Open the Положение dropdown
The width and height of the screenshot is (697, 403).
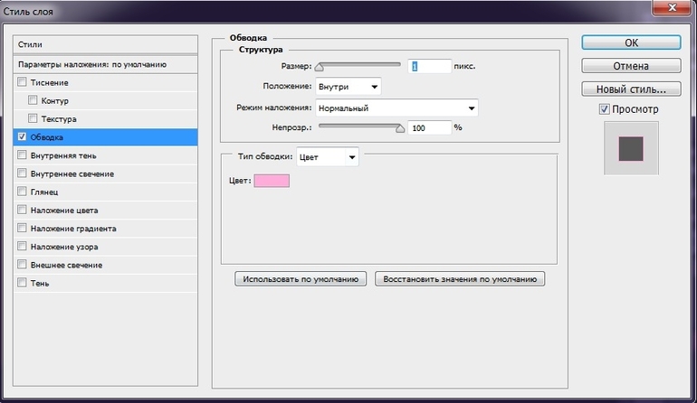(348, 87)
